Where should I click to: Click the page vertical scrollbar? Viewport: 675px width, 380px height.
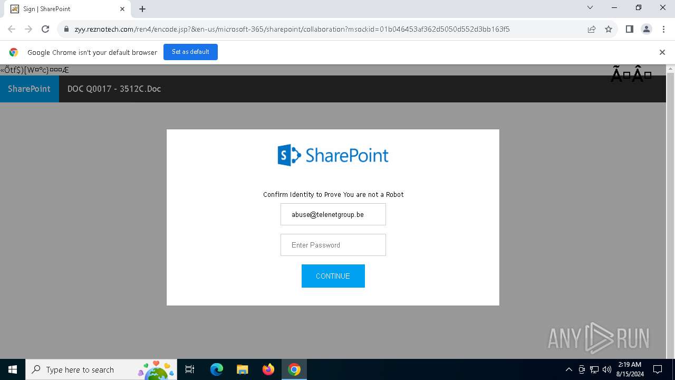pyautogui.click(x=671, y=212)
